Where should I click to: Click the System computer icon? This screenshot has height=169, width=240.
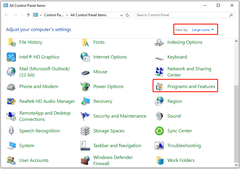tap(11, 146)
